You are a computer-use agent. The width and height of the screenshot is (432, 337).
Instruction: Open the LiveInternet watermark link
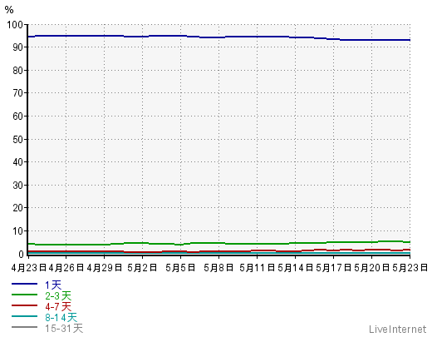pyautogui.click(x=397, y=330)
